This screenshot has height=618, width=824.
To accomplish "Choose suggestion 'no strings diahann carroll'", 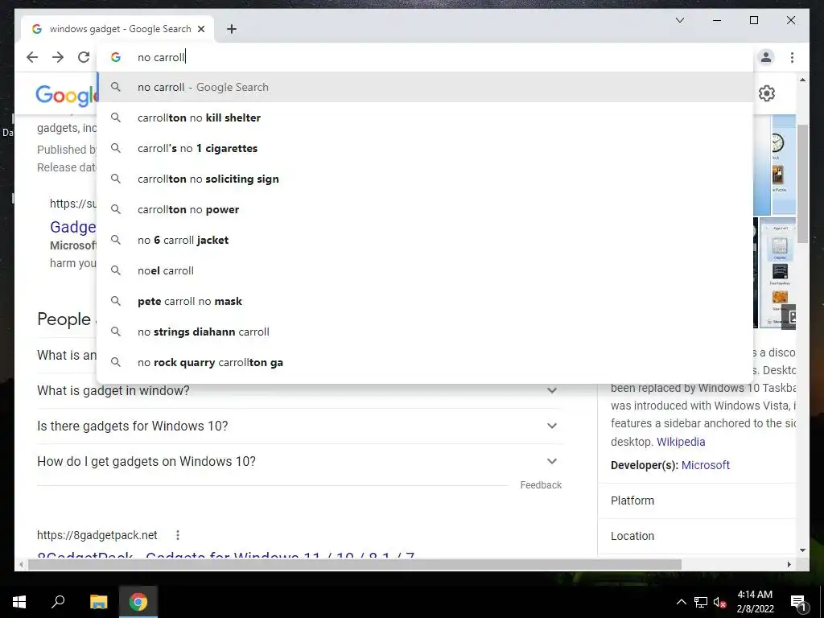I will (x=425, y=332).
